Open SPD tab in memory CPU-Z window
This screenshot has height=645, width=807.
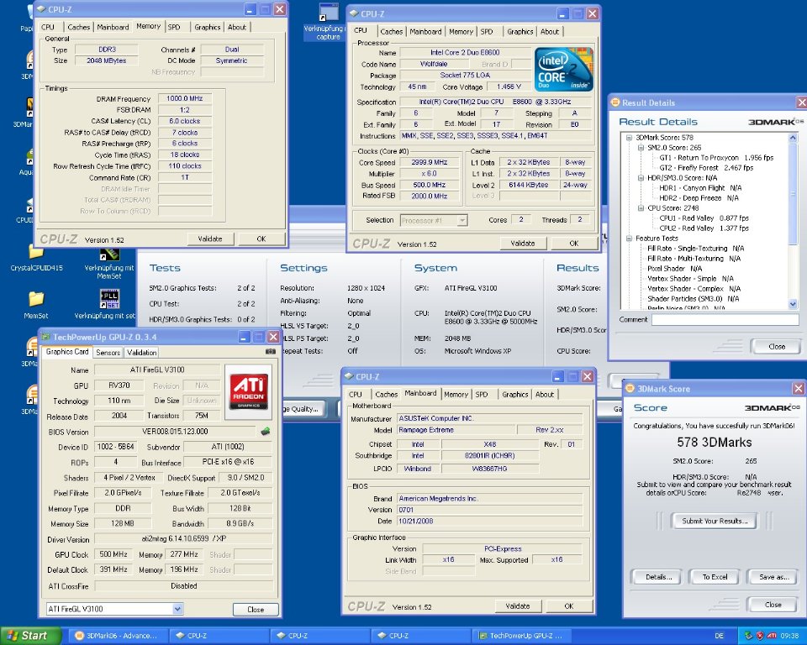(x=174, y=27)
